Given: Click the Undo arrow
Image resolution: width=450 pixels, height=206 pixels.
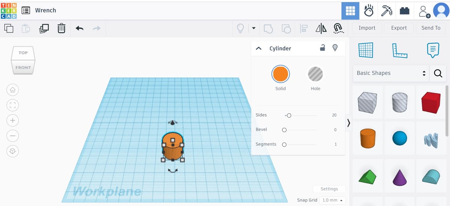Looking at the screenshot, I should coord(79,28).
